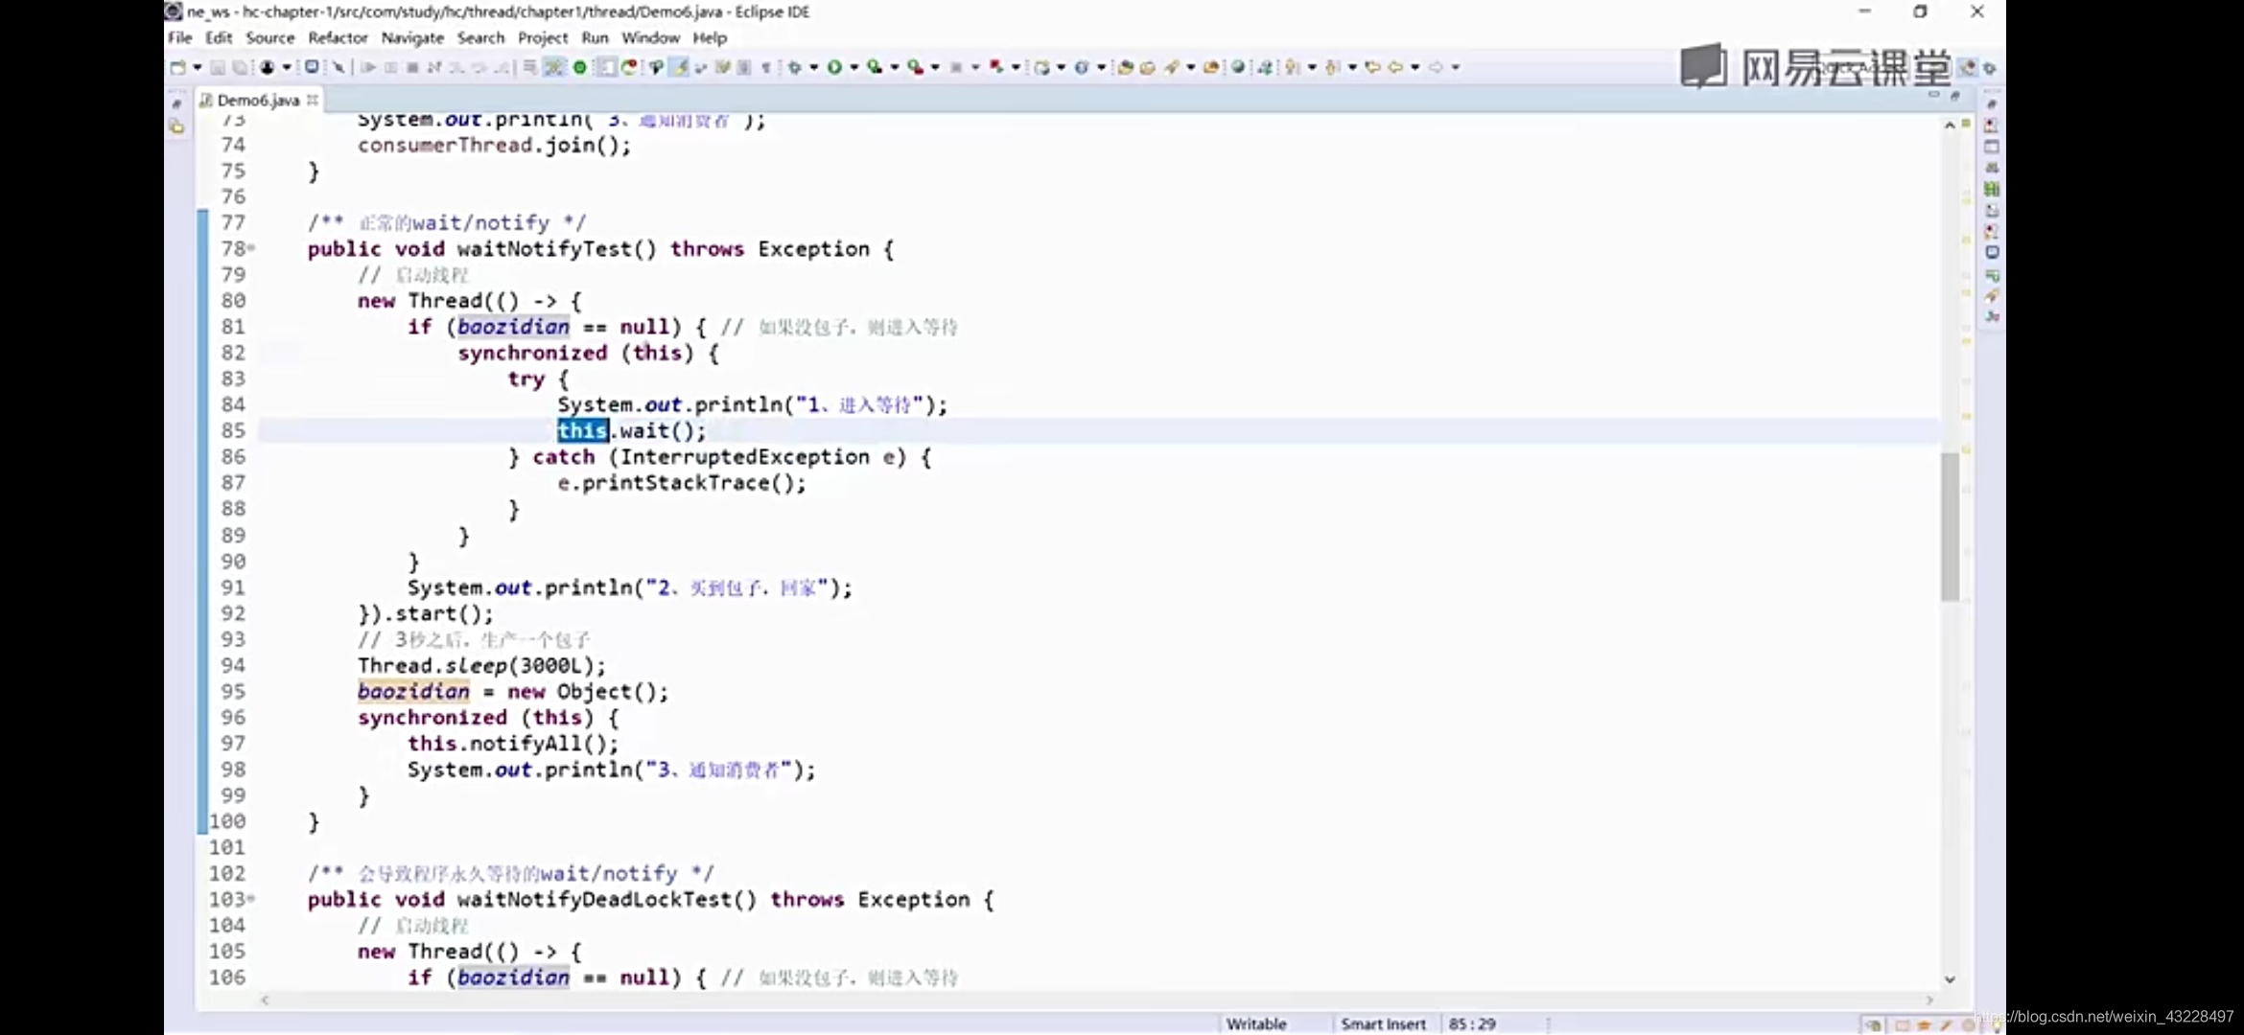This screenshot has height=1035, width=2244.
Task: Click 'Smart Insert' in the status bar
Action: pyautogui.click(x=1383, y=1023)
